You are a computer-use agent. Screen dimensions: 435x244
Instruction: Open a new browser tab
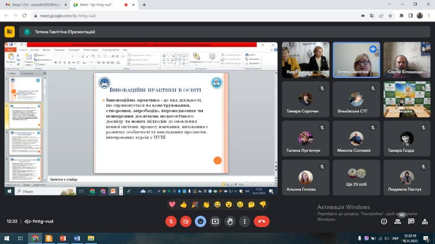144,5
